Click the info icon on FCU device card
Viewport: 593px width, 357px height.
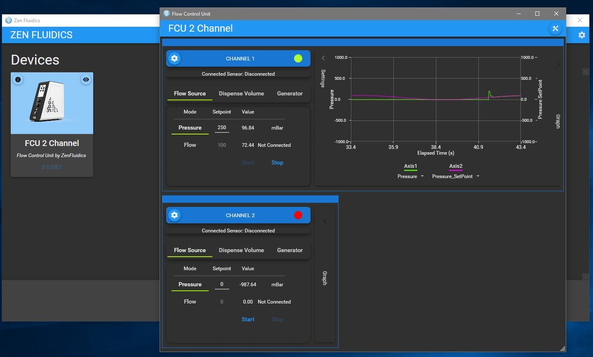point(18,79)
